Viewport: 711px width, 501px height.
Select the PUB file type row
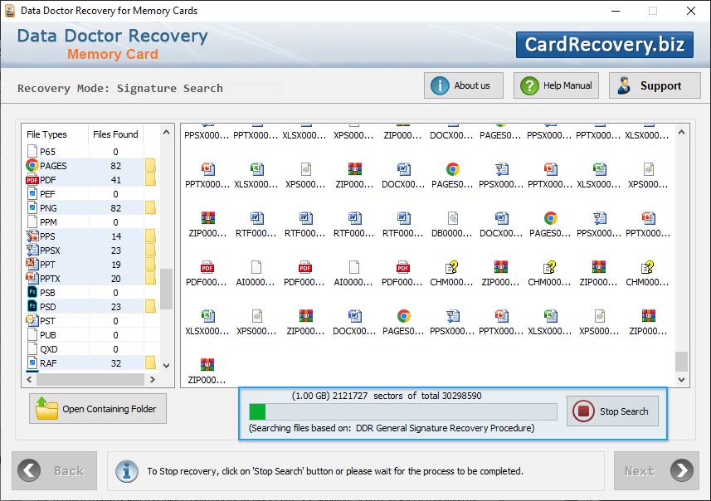click(x=90, y=335)
